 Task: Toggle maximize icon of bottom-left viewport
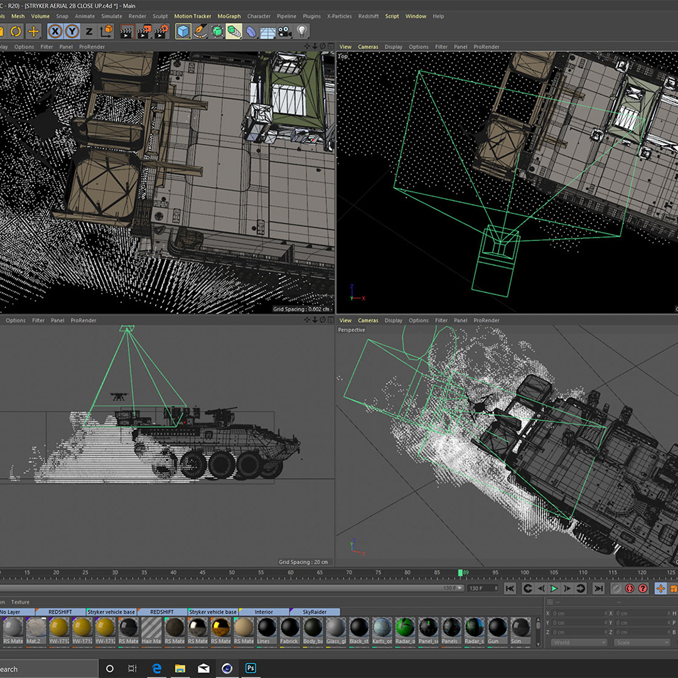[x=330, y=320]
